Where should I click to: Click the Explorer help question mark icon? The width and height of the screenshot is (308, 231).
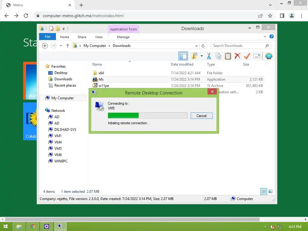click(x=272, y=36)
